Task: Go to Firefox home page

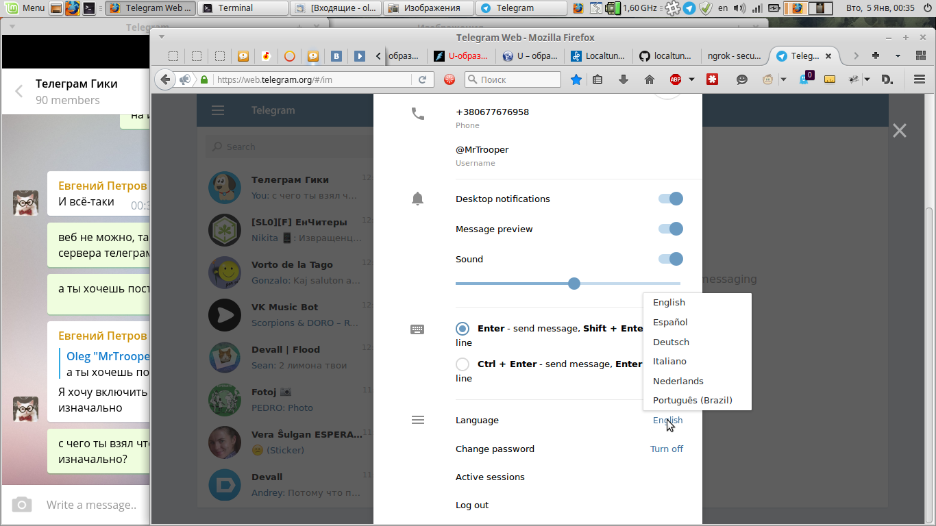Action: pyautogui.click(x=650, y=79)
